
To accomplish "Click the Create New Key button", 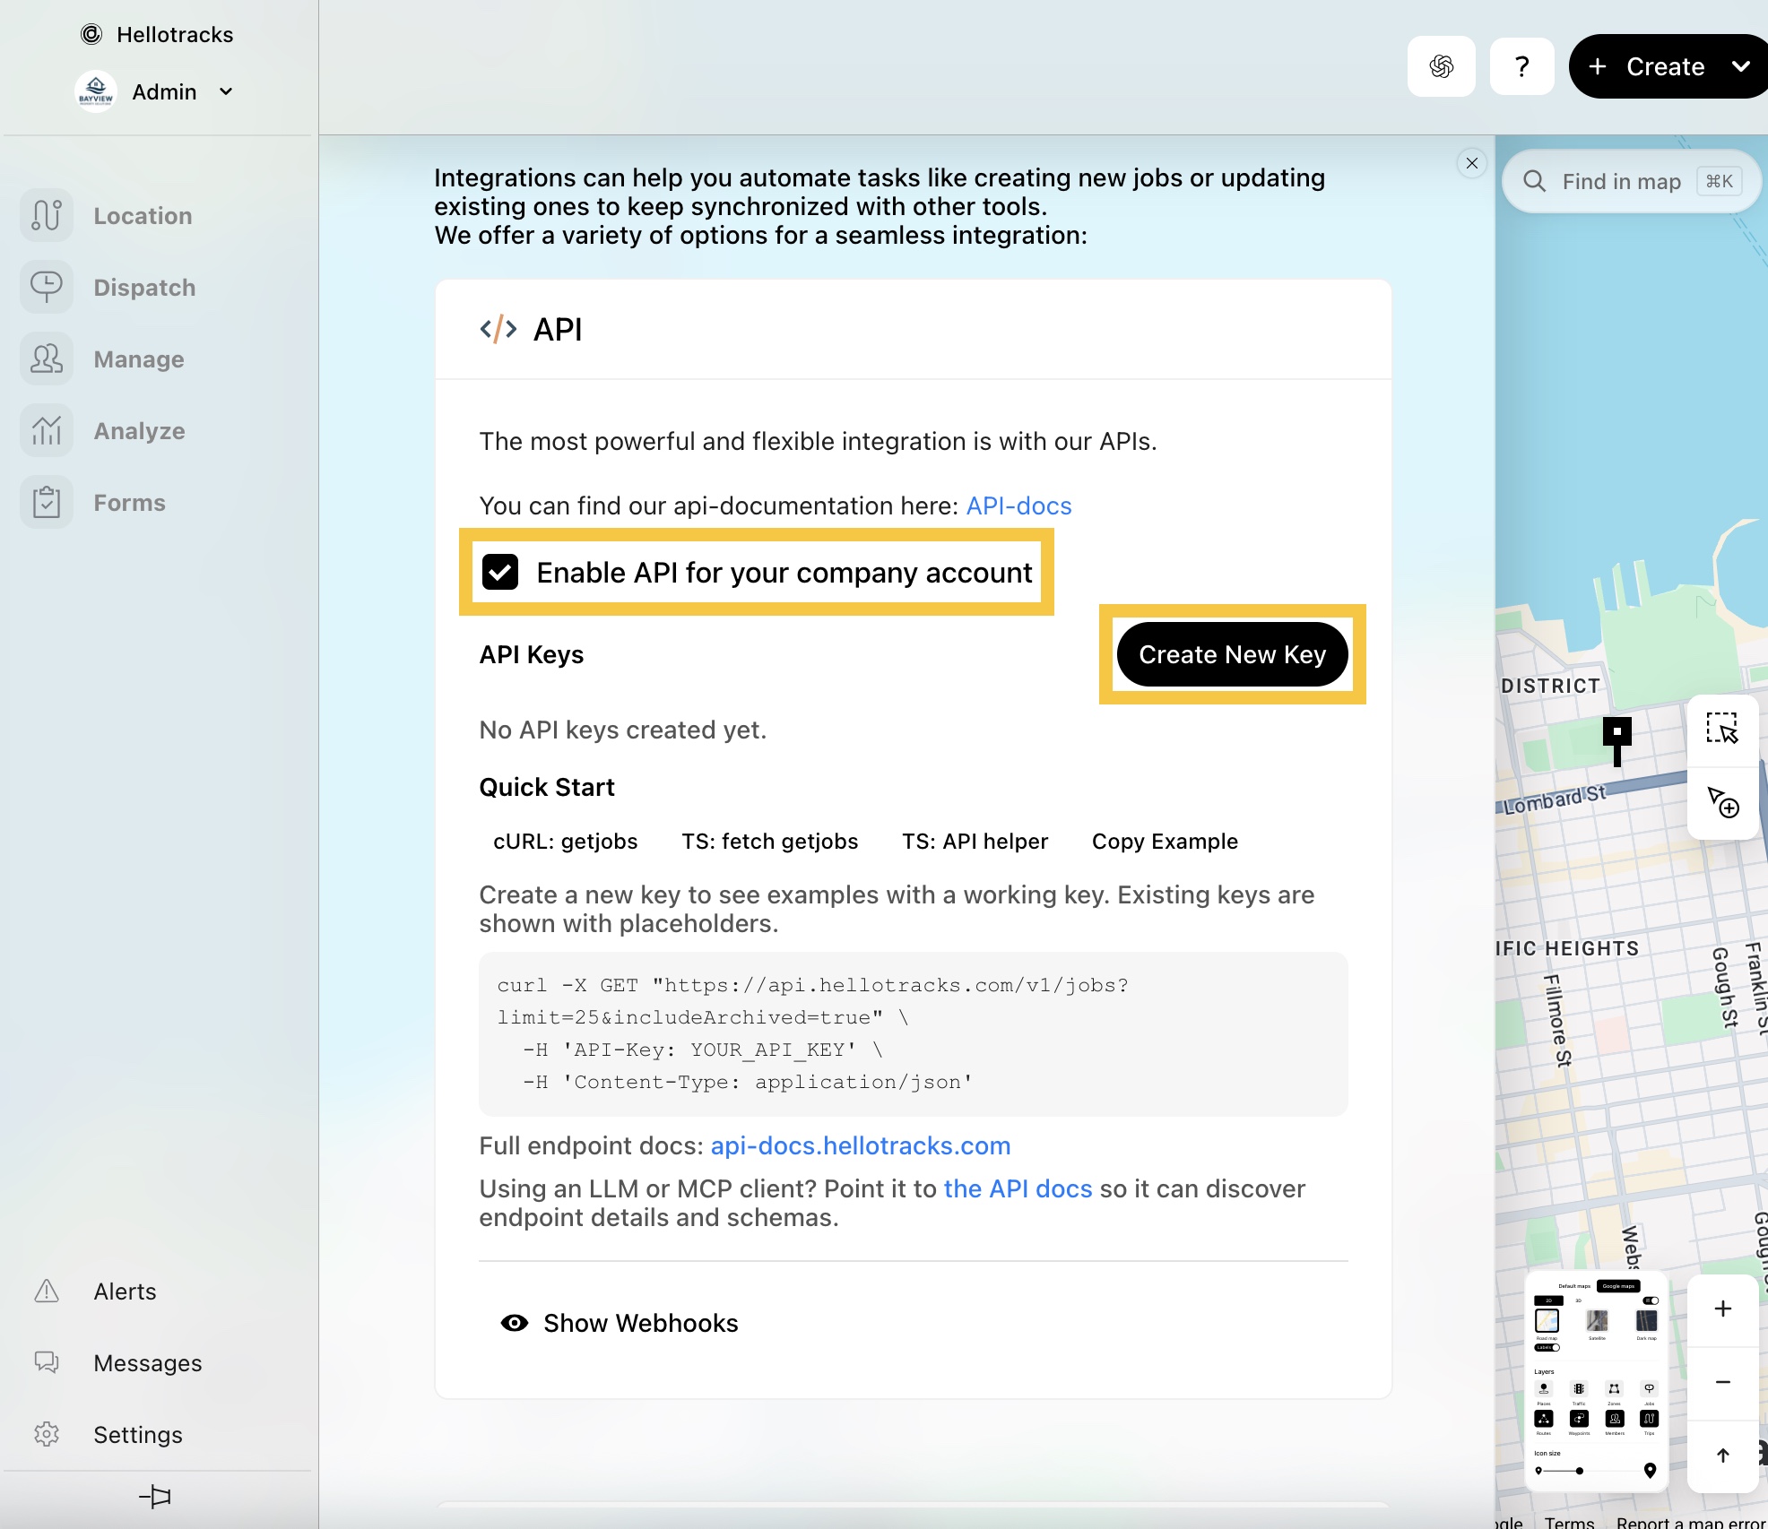I will coord(1232,654).
